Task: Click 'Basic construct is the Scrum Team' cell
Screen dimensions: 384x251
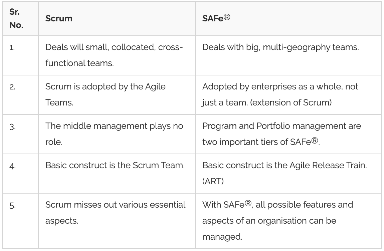Action: tap(115, 166)
